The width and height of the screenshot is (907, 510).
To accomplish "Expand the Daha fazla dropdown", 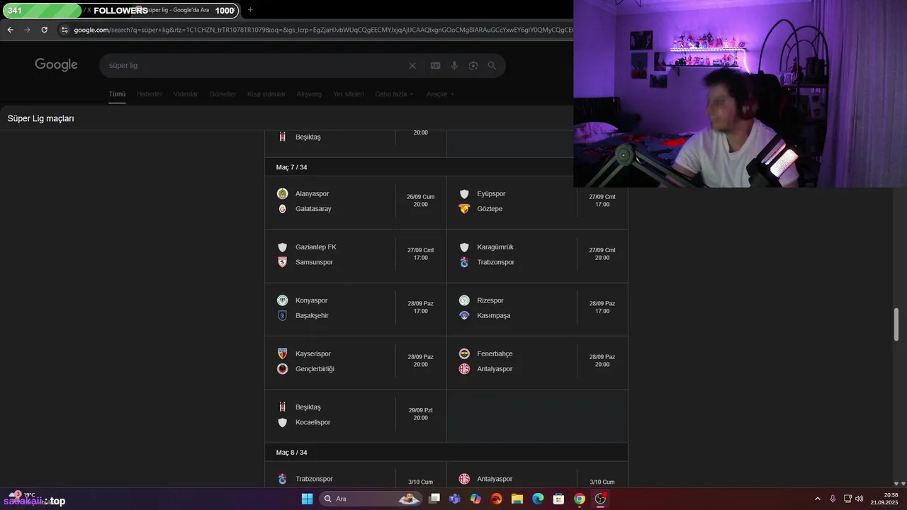I will coord(394,94).
